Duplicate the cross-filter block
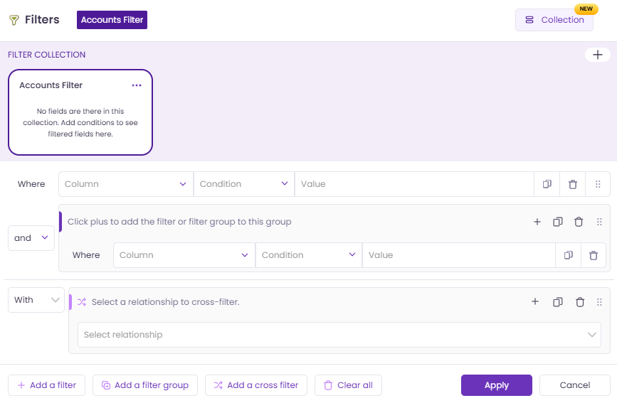The width and height of the screenshot is (617, 403). [x=558, y=302]
